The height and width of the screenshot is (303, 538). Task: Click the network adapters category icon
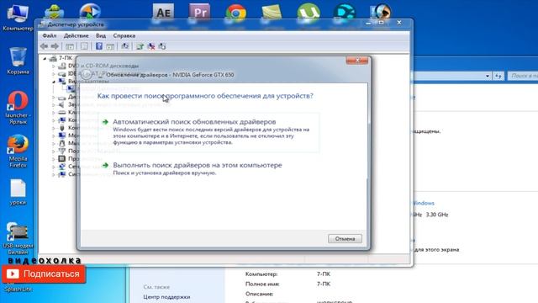click(x=62, y=167)
